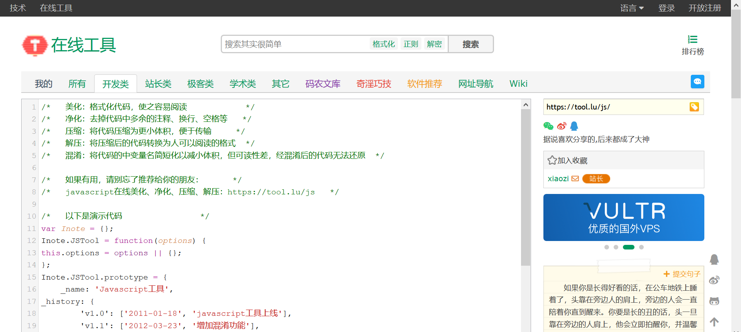Screen dimensions: 741x332
Task: Select the active green carousel dot
Action: pos(629,247)
